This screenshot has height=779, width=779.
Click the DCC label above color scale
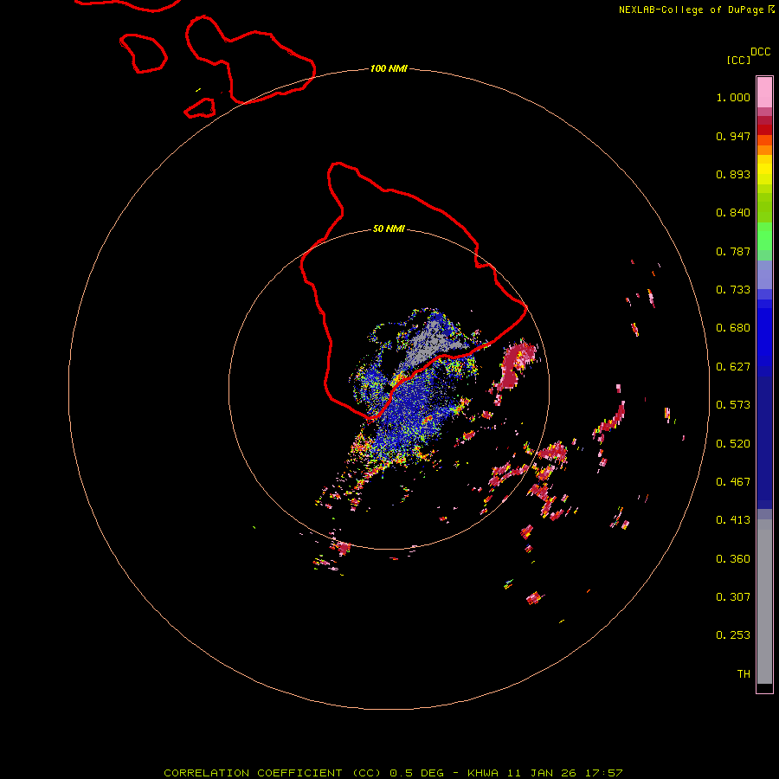coord(760,52)
